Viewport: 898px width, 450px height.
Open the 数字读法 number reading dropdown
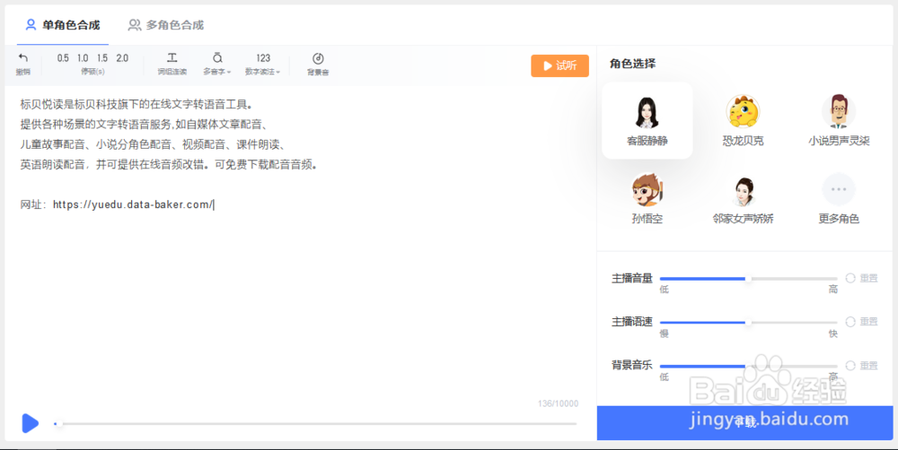263,64
